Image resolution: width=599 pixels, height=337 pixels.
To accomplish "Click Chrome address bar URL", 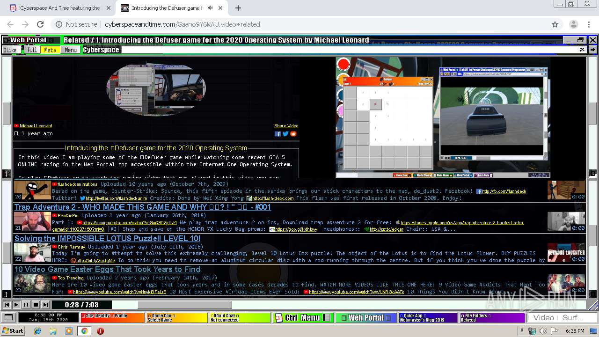I will coord(183,24).
